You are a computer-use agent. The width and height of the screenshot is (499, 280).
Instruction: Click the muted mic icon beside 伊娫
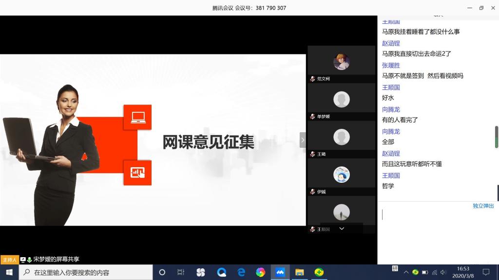point(312,192)
